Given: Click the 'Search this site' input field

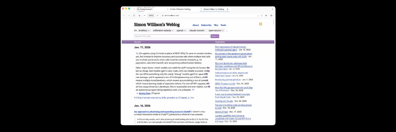Looking at the screenshot, I should (172, 36).
